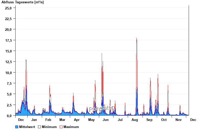204x140 pixels.
Task: Select the Minimum legend label
Action: coord(49,127)
